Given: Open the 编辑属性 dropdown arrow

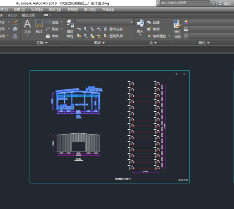Looking at the screenshot, I should pos(169,36).
